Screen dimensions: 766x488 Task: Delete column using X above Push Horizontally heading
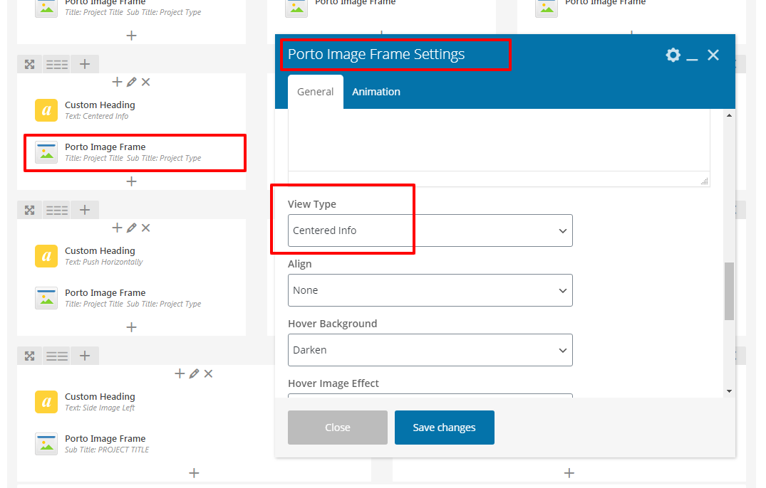click(145, 228)
